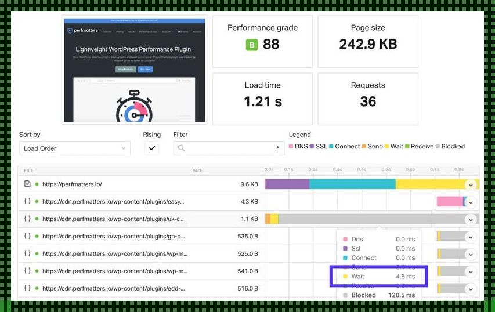Image resolution: width=495 pixels, height=312 pixels.
Task: Click the magnifier icon in Filter field
Action: [181, 148]
